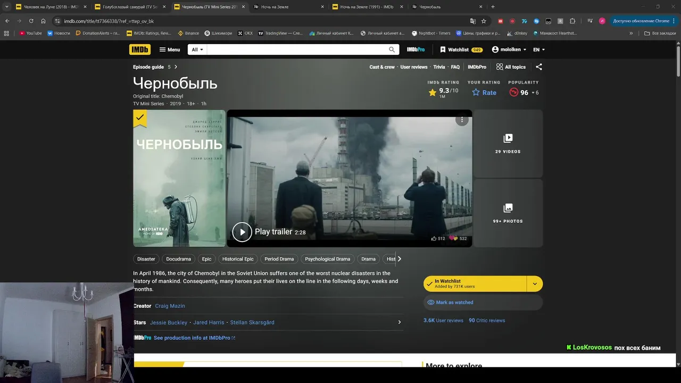
Task: Click the browser back arrow
Action: click(7, 21)
